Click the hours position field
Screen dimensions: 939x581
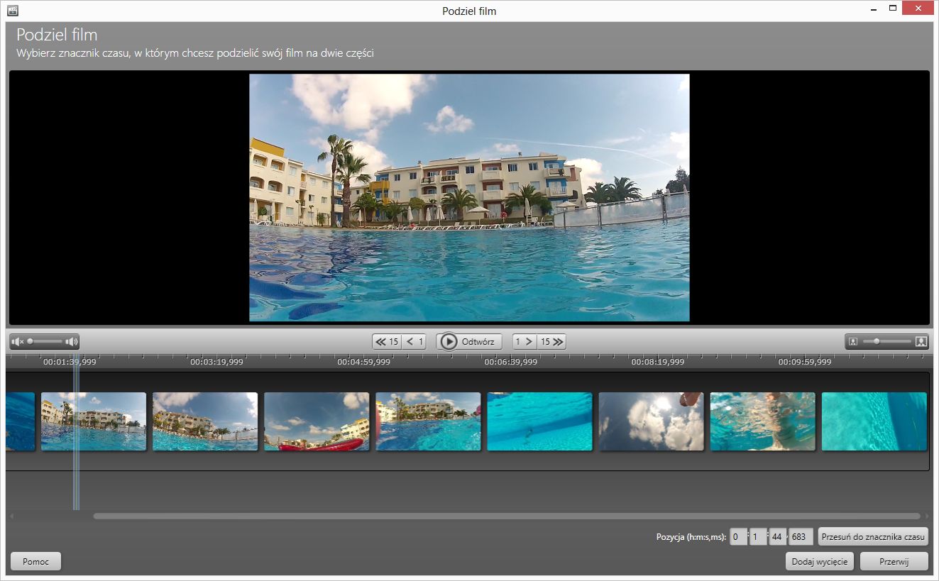point(738,537)
